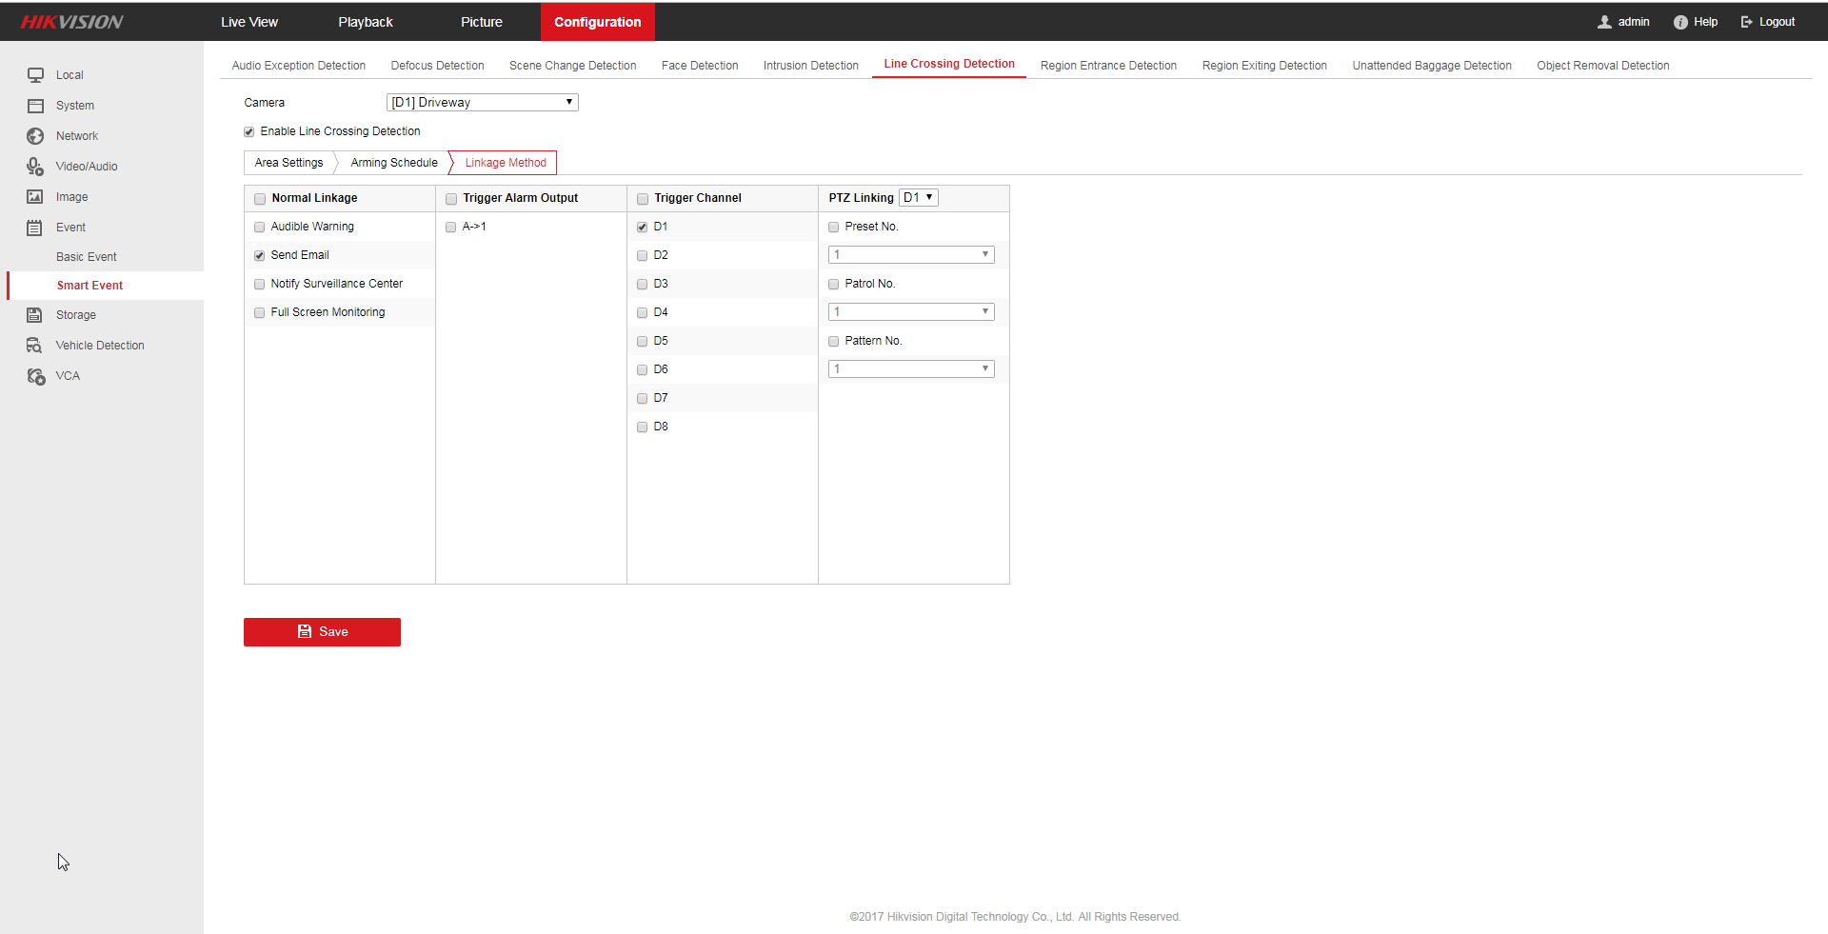This screenshot has height=934, width=1828.
Task: Select Basic Event in sidebar
Action: pyautogui.click(x=87, y=257)
